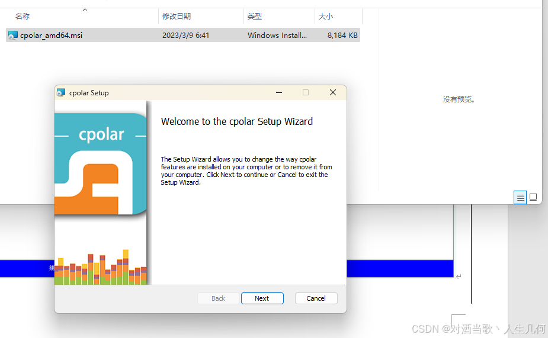The width and height of the screenshot is (548, 338).
Task: Click the Back button in setup wizard
Action: click(x=219, y=298)
